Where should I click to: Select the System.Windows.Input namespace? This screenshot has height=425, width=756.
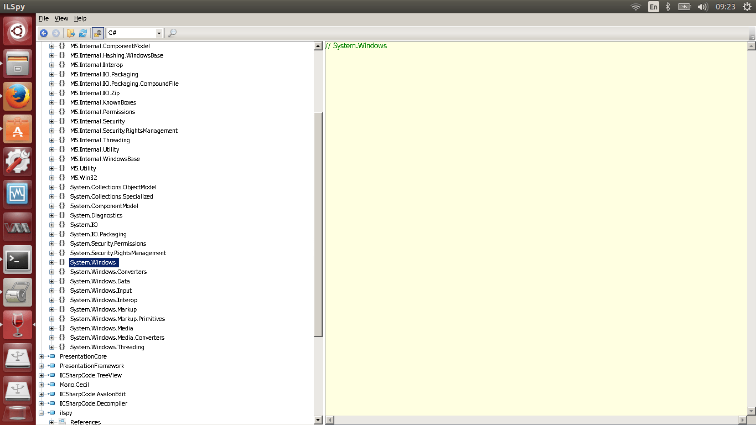[101, 291]
